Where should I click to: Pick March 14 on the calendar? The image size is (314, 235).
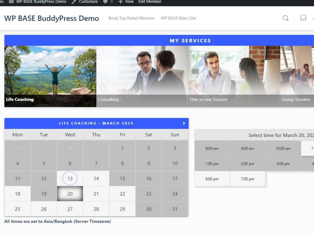(x=96, y=179)
